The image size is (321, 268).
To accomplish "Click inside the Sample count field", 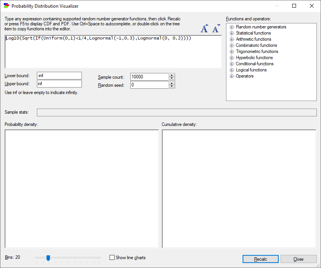I will (x=150, y=77).
